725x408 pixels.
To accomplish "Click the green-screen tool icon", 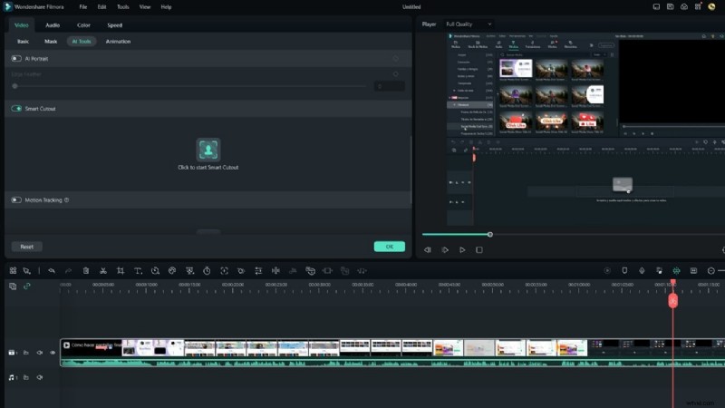I will pos(189,270).
